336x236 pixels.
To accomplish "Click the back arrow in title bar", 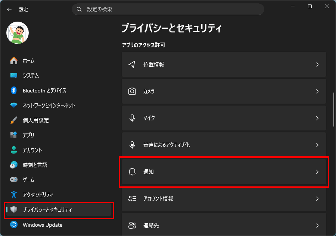I will pyautogui.click(x=9, y=9).
